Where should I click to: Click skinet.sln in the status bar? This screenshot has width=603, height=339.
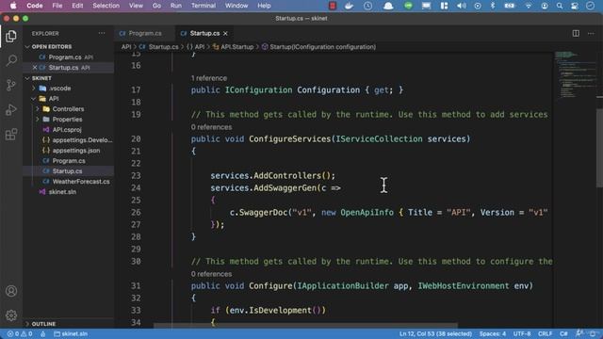coord(71,334)
